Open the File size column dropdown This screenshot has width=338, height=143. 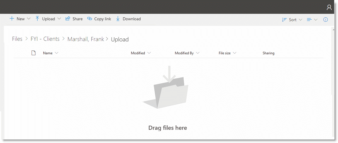pyautogui.click(x=235, y=53)
